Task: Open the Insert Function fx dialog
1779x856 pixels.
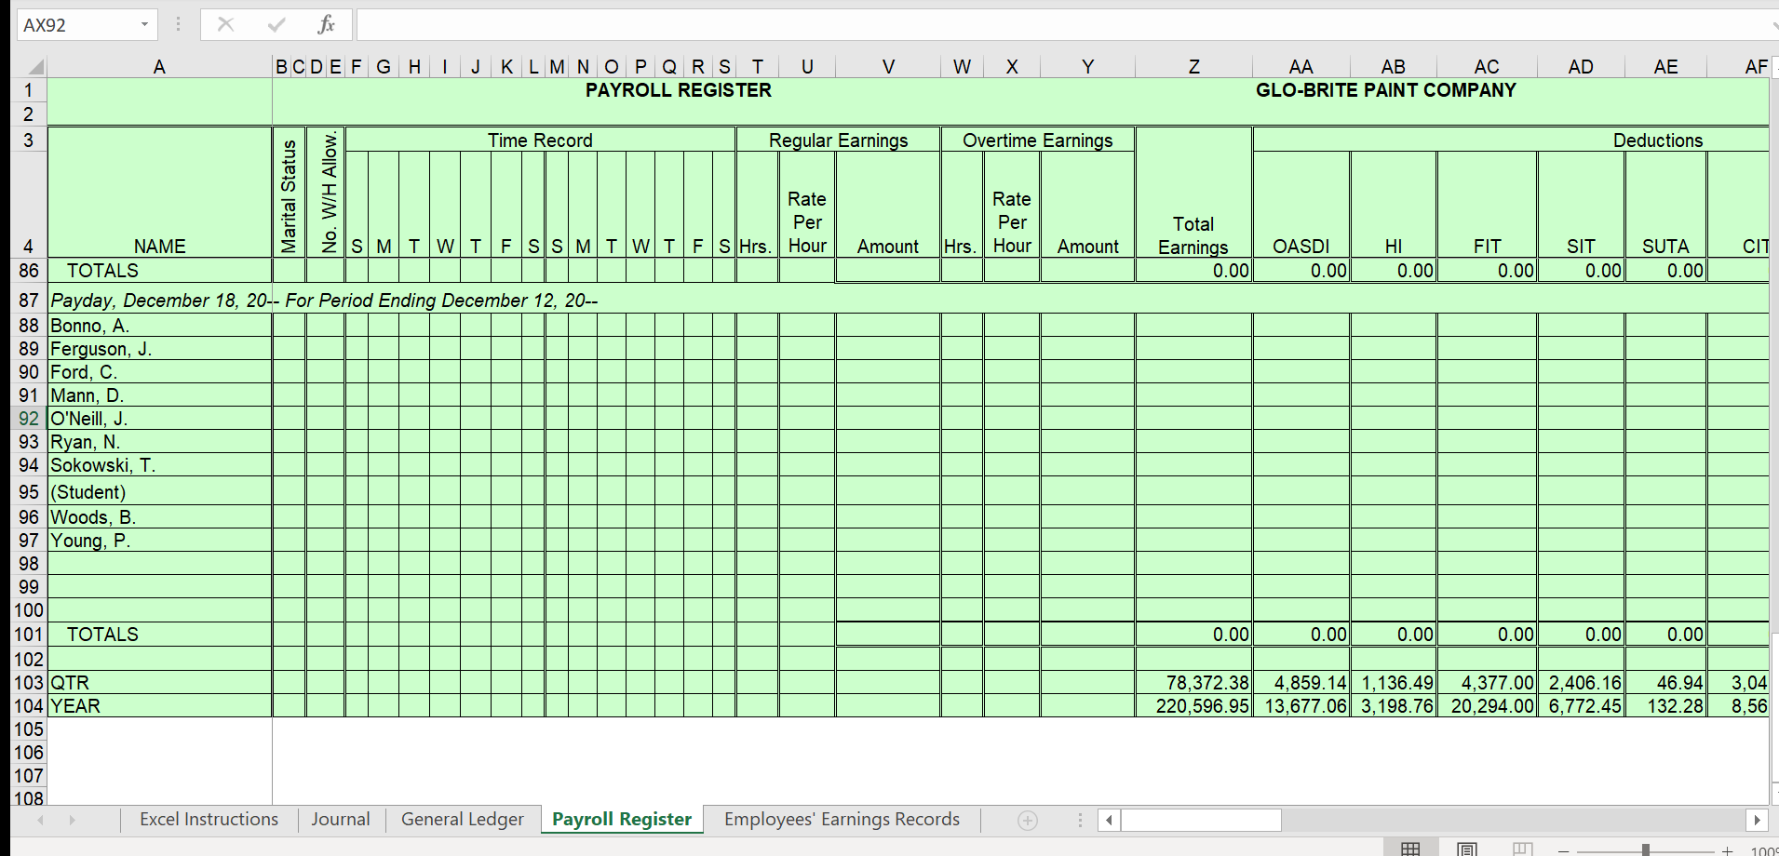Action: point(326,24)
